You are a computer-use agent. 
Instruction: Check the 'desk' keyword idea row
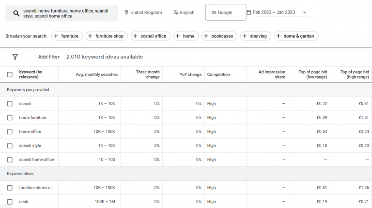10,201
